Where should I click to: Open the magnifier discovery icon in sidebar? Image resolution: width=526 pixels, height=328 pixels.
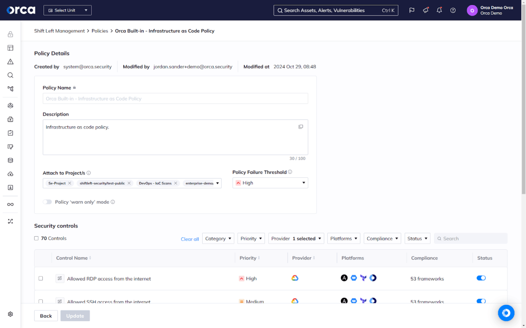click(x=10, y=75)
